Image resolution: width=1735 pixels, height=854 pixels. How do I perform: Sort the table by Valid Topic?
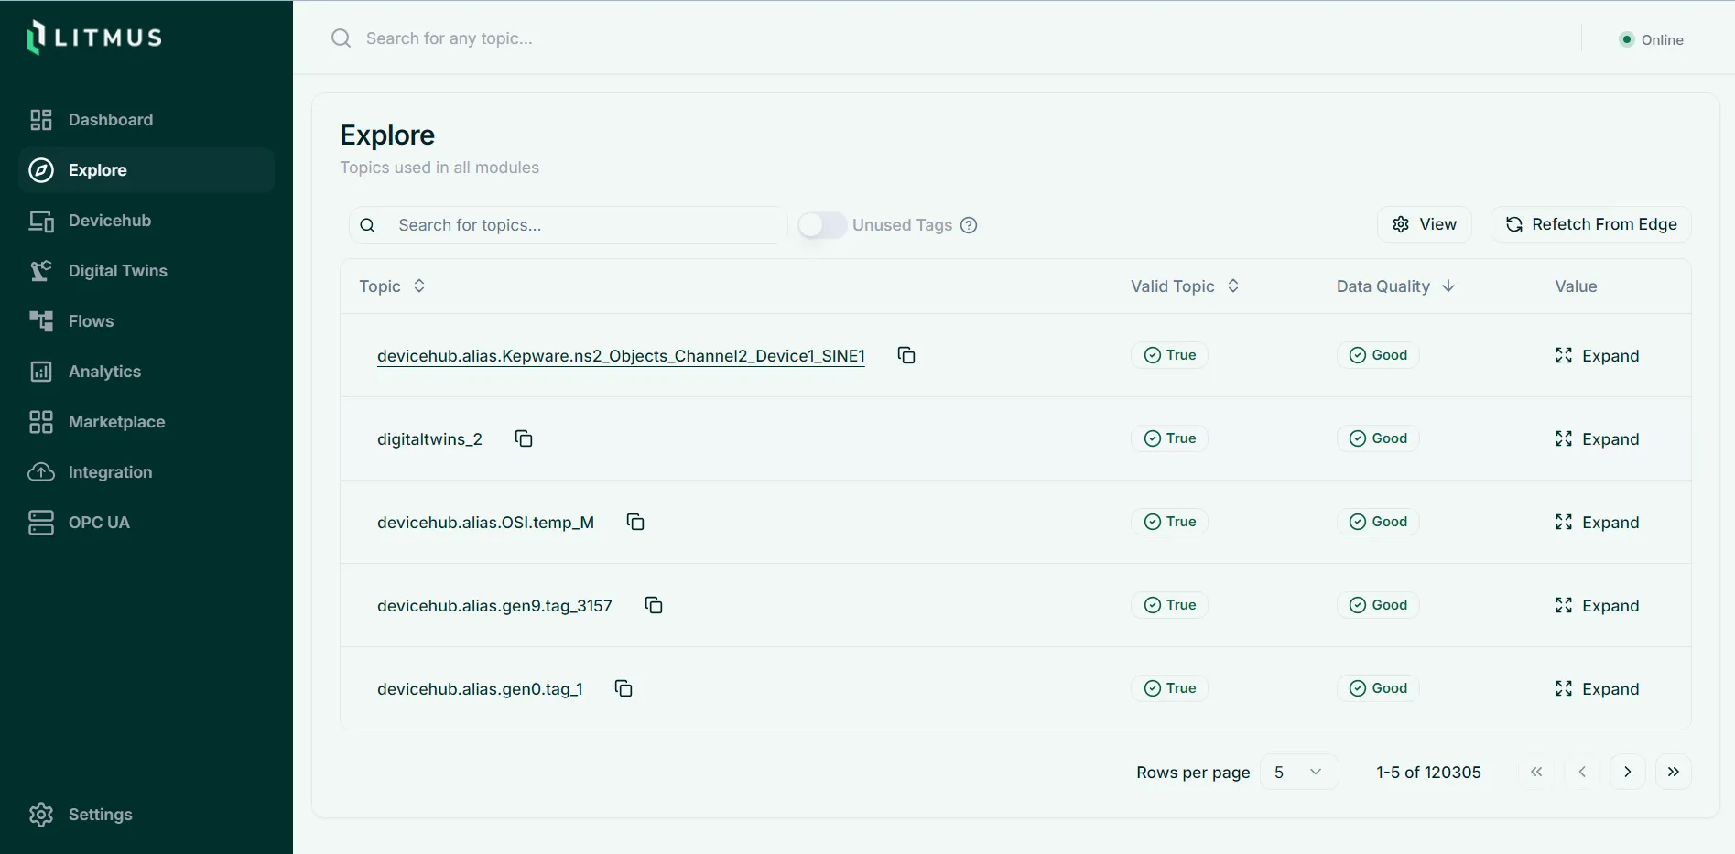coord(1185,286)
